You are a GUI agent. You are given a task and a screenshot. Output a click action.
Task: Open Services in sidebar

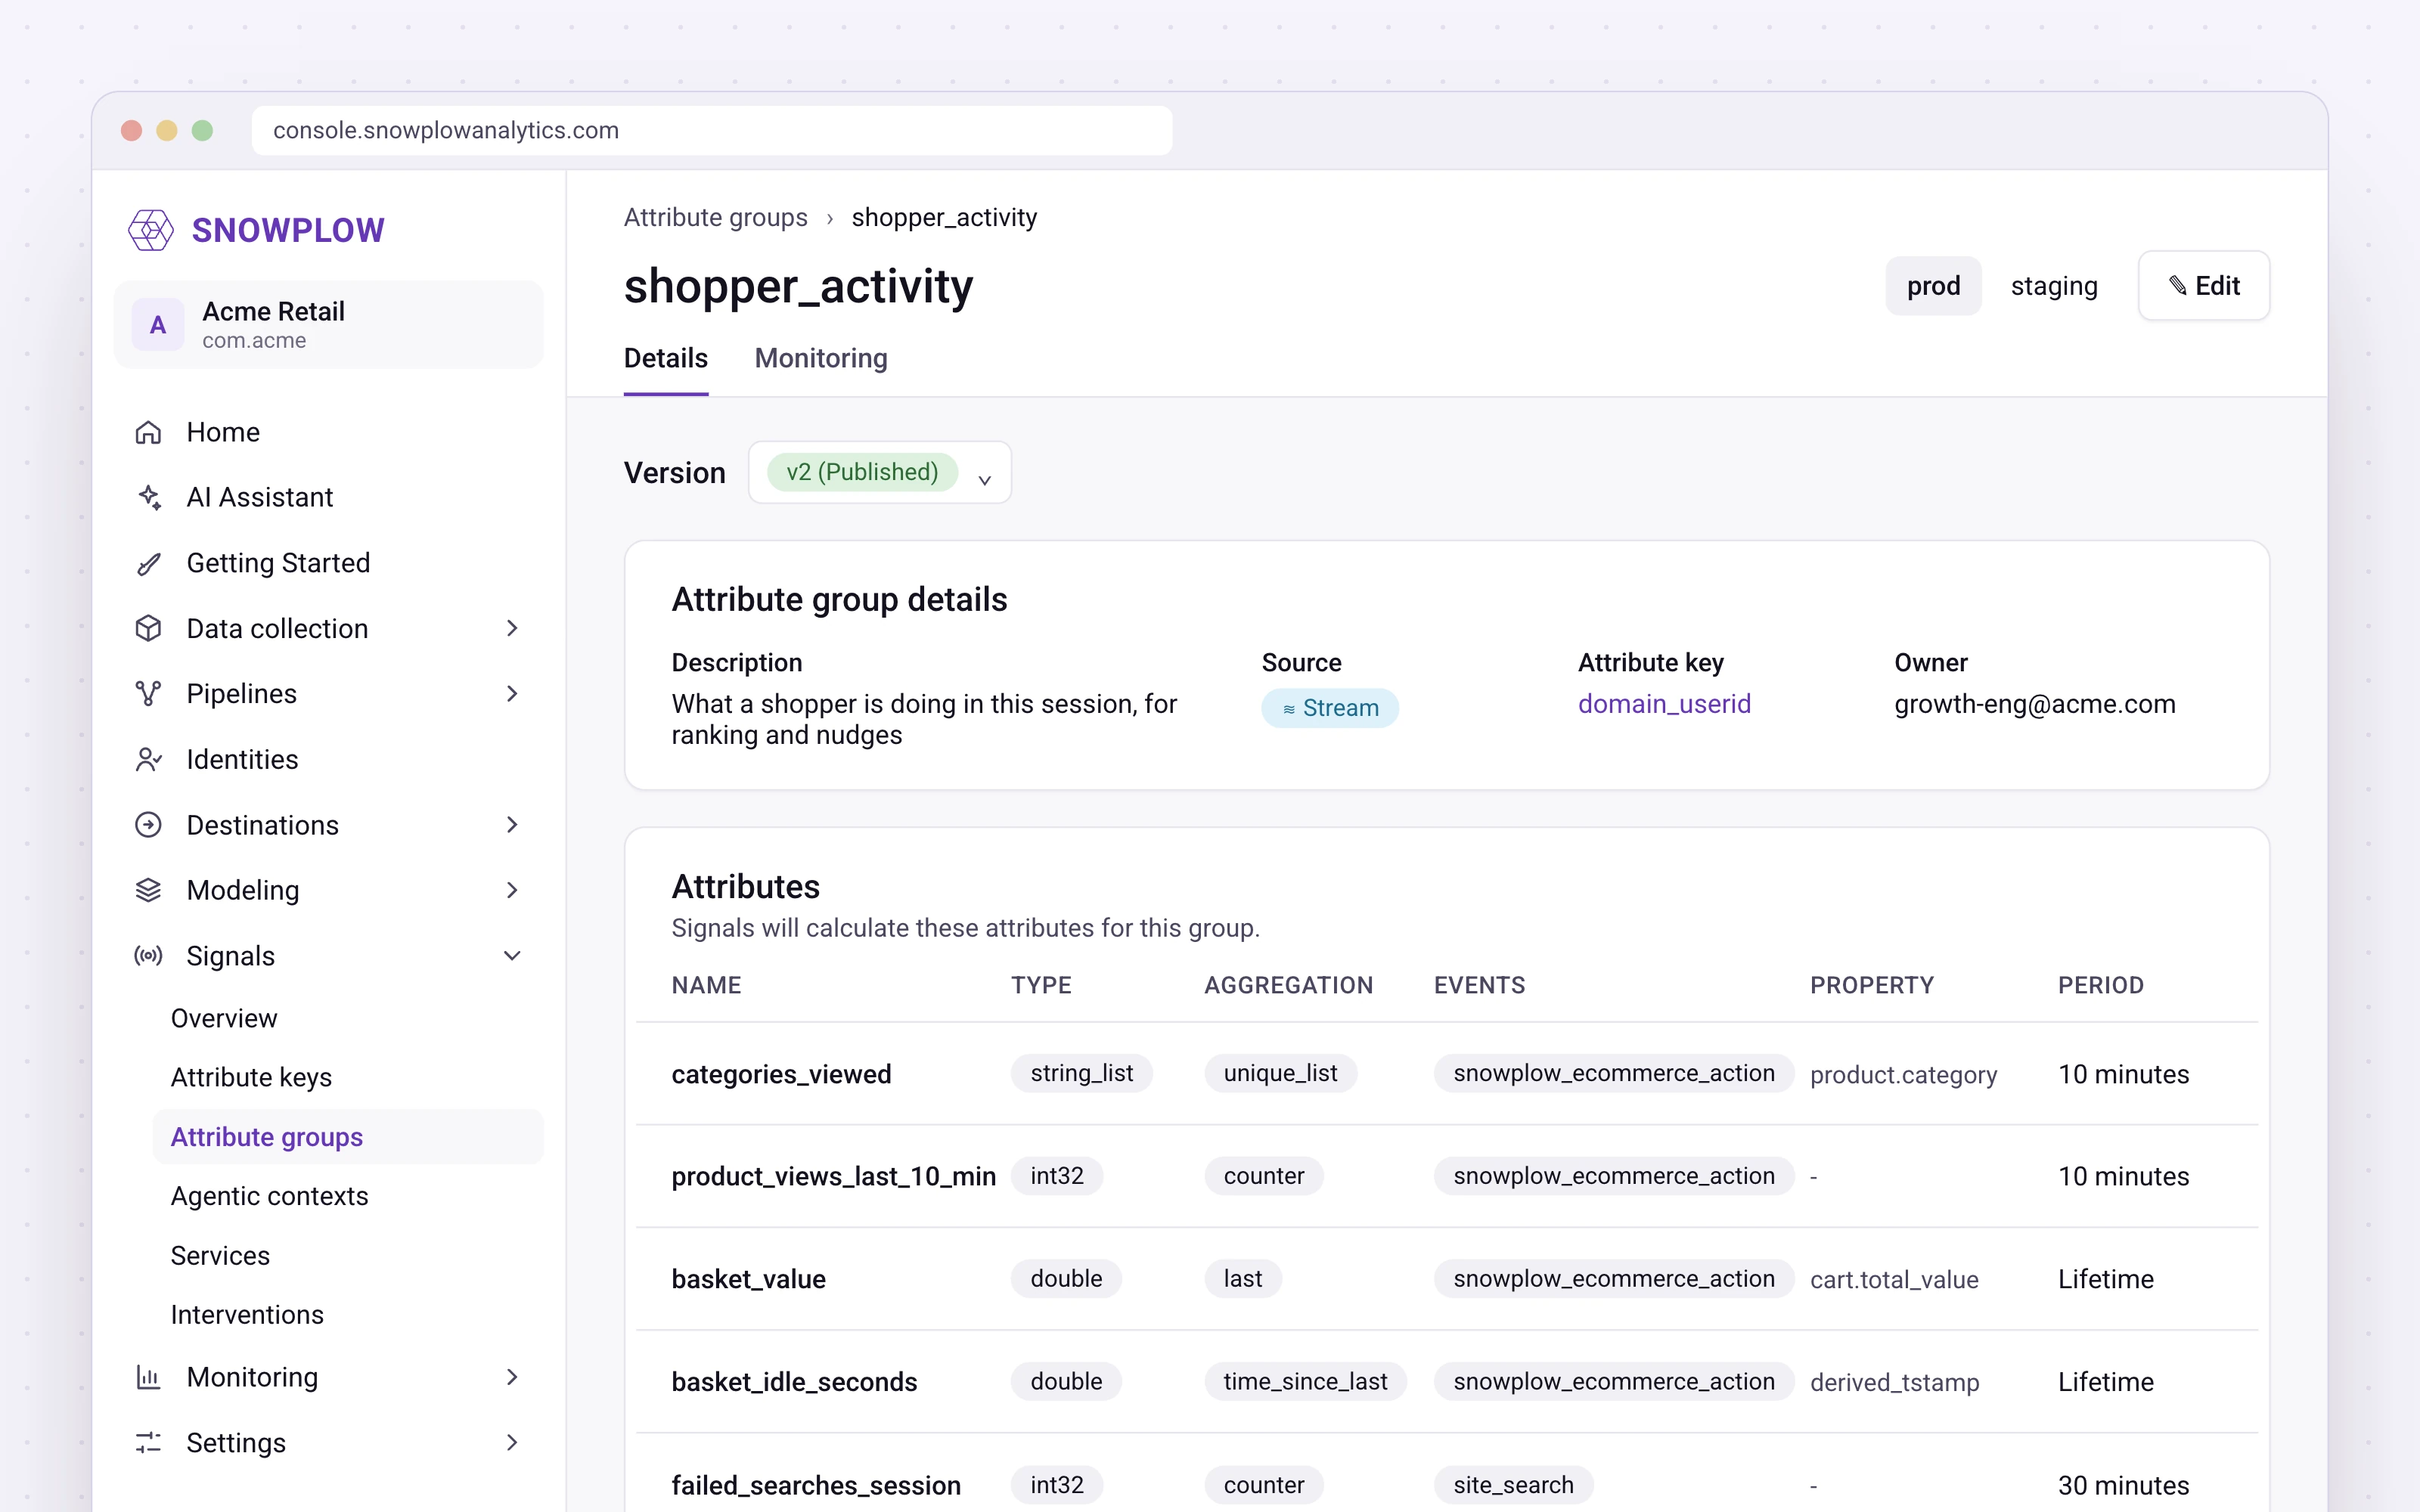click(220, 1255)
